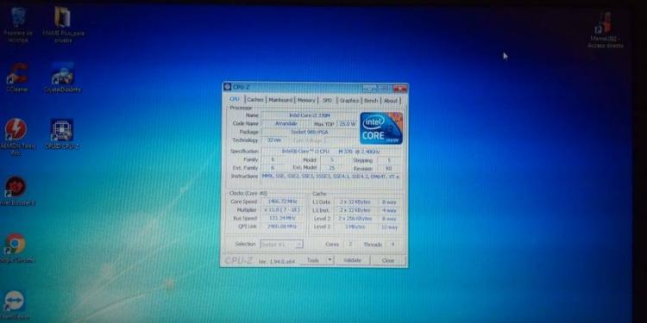Click the Code Name value Arrandale

tap(286, 123)
